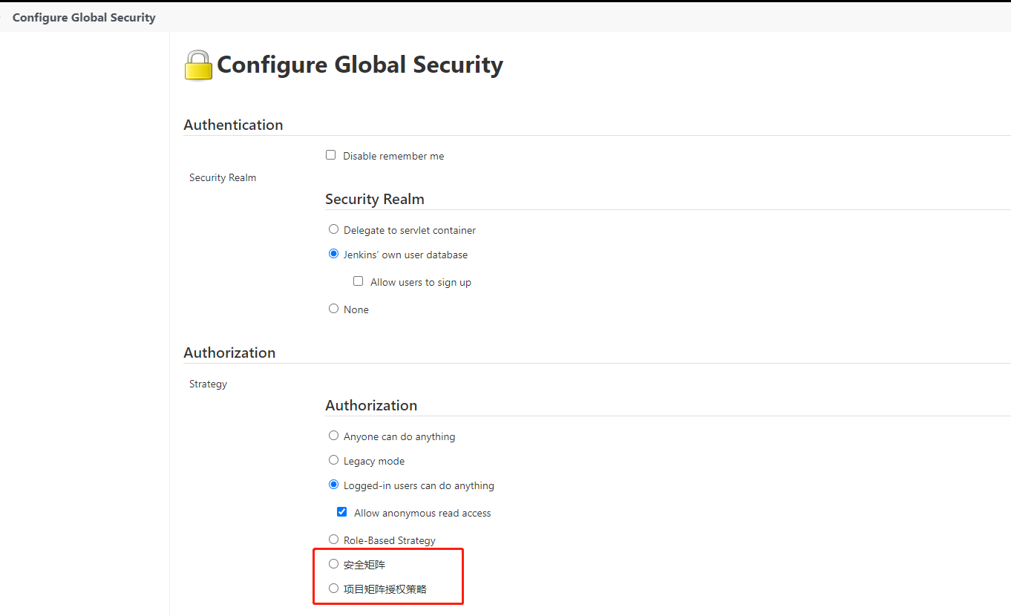Uncheck Allow anonymous read access

(341, 511)
